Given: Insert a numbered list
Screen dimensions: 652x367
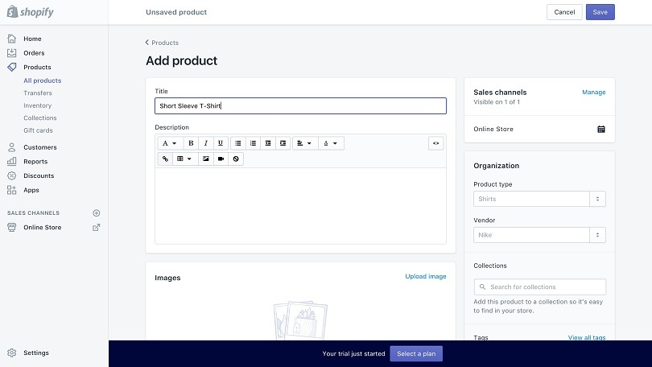Looking at the screenshot, I should coord(253,143).
